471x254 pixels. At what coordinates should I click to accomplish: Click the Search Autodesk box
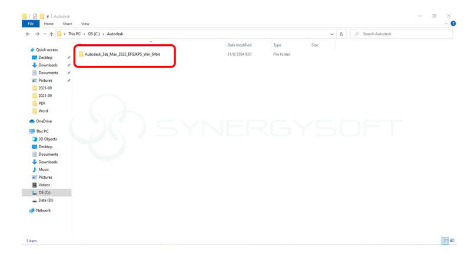[406, 34]
